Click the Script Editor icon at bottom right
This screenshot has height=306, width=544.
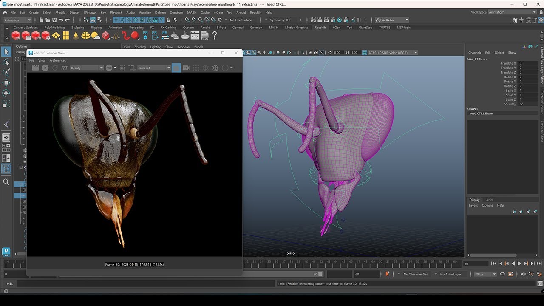pyautogui.click(x=540, y=283)
